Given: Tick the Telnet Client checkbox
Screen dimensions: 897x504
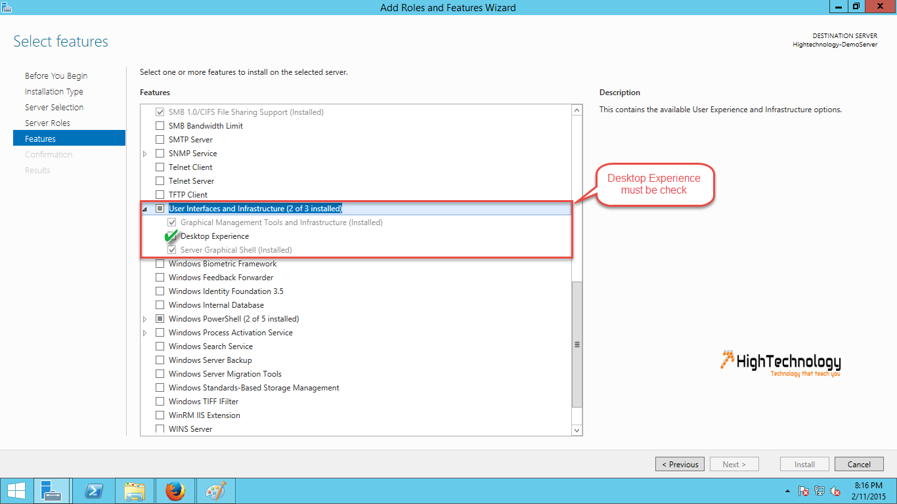Looking at the screenshot, I should pyautogui.click(x=160, y=167).
